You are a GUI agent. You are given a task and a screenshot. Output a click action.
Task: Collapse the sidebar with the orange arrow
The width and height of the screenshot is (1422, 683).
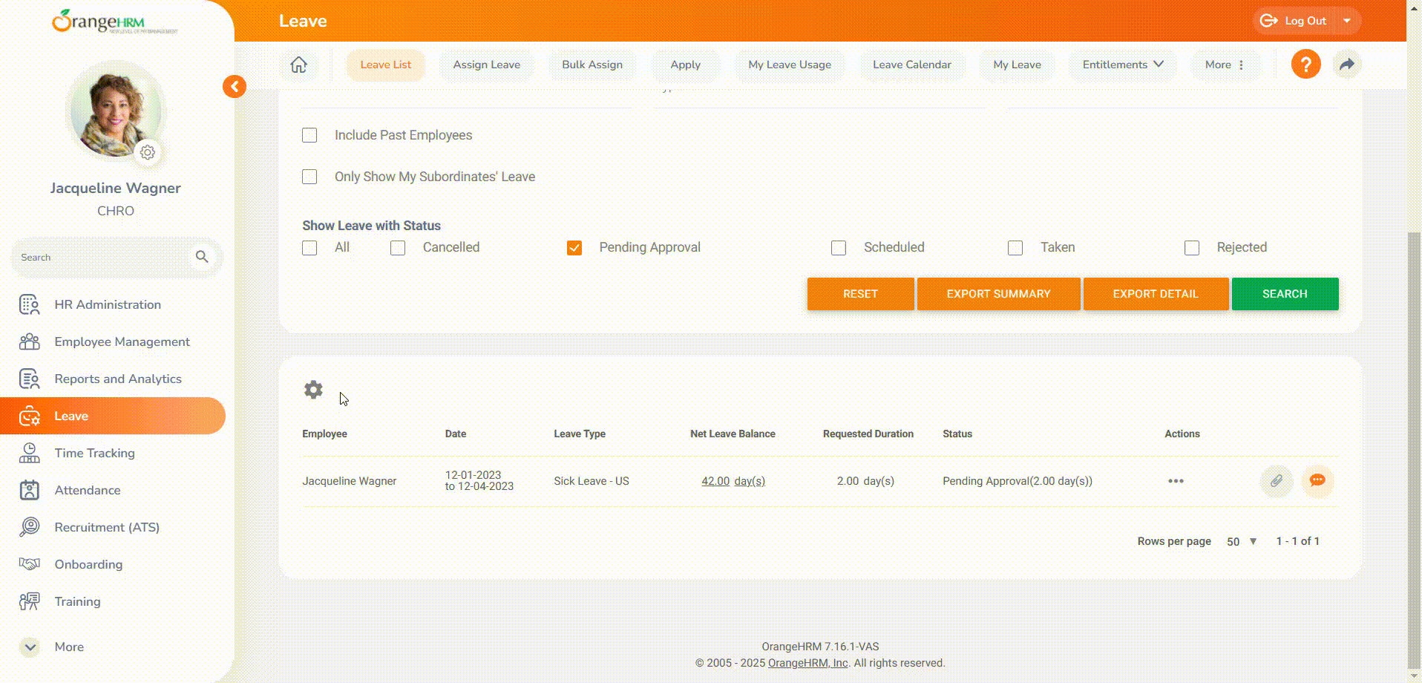tap(235, 87)
